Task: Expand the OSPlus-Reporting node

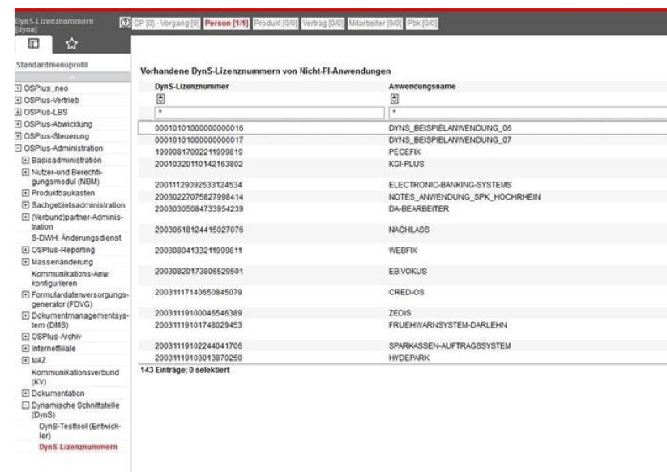Action: 25,250
